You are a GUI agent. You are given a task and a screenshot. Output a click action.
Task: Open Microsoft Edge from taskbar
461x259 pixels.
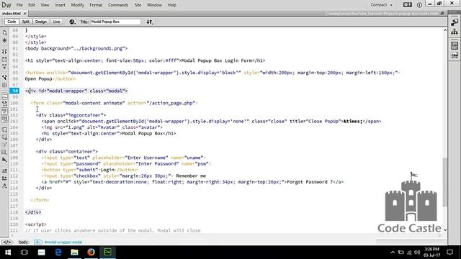click(58, 253)
